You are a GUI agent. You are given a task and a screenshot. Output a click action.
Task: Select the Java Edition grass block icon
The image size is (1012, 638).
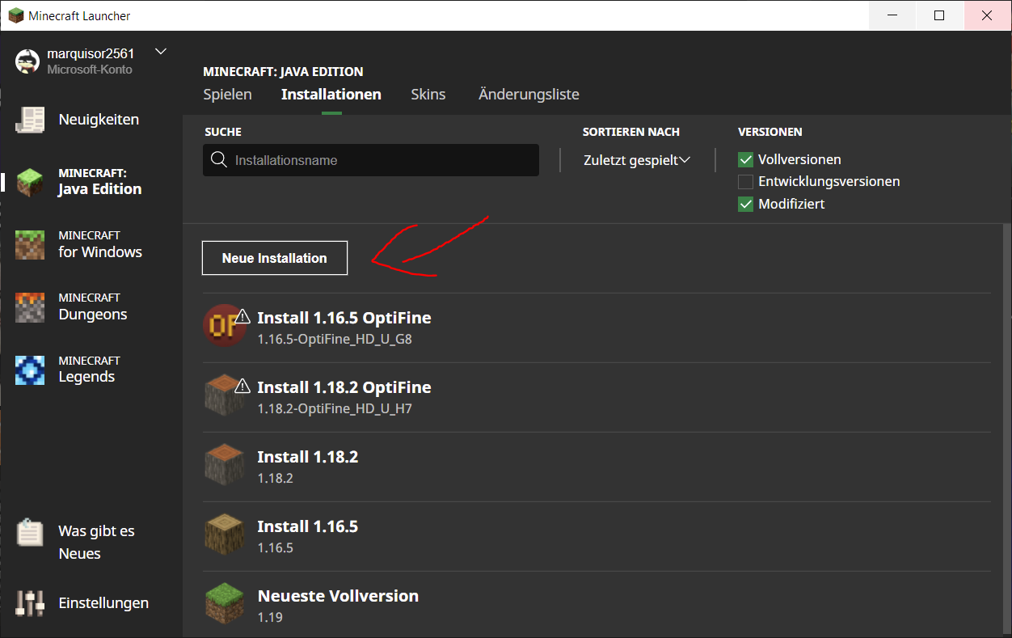tap(31, 182)
